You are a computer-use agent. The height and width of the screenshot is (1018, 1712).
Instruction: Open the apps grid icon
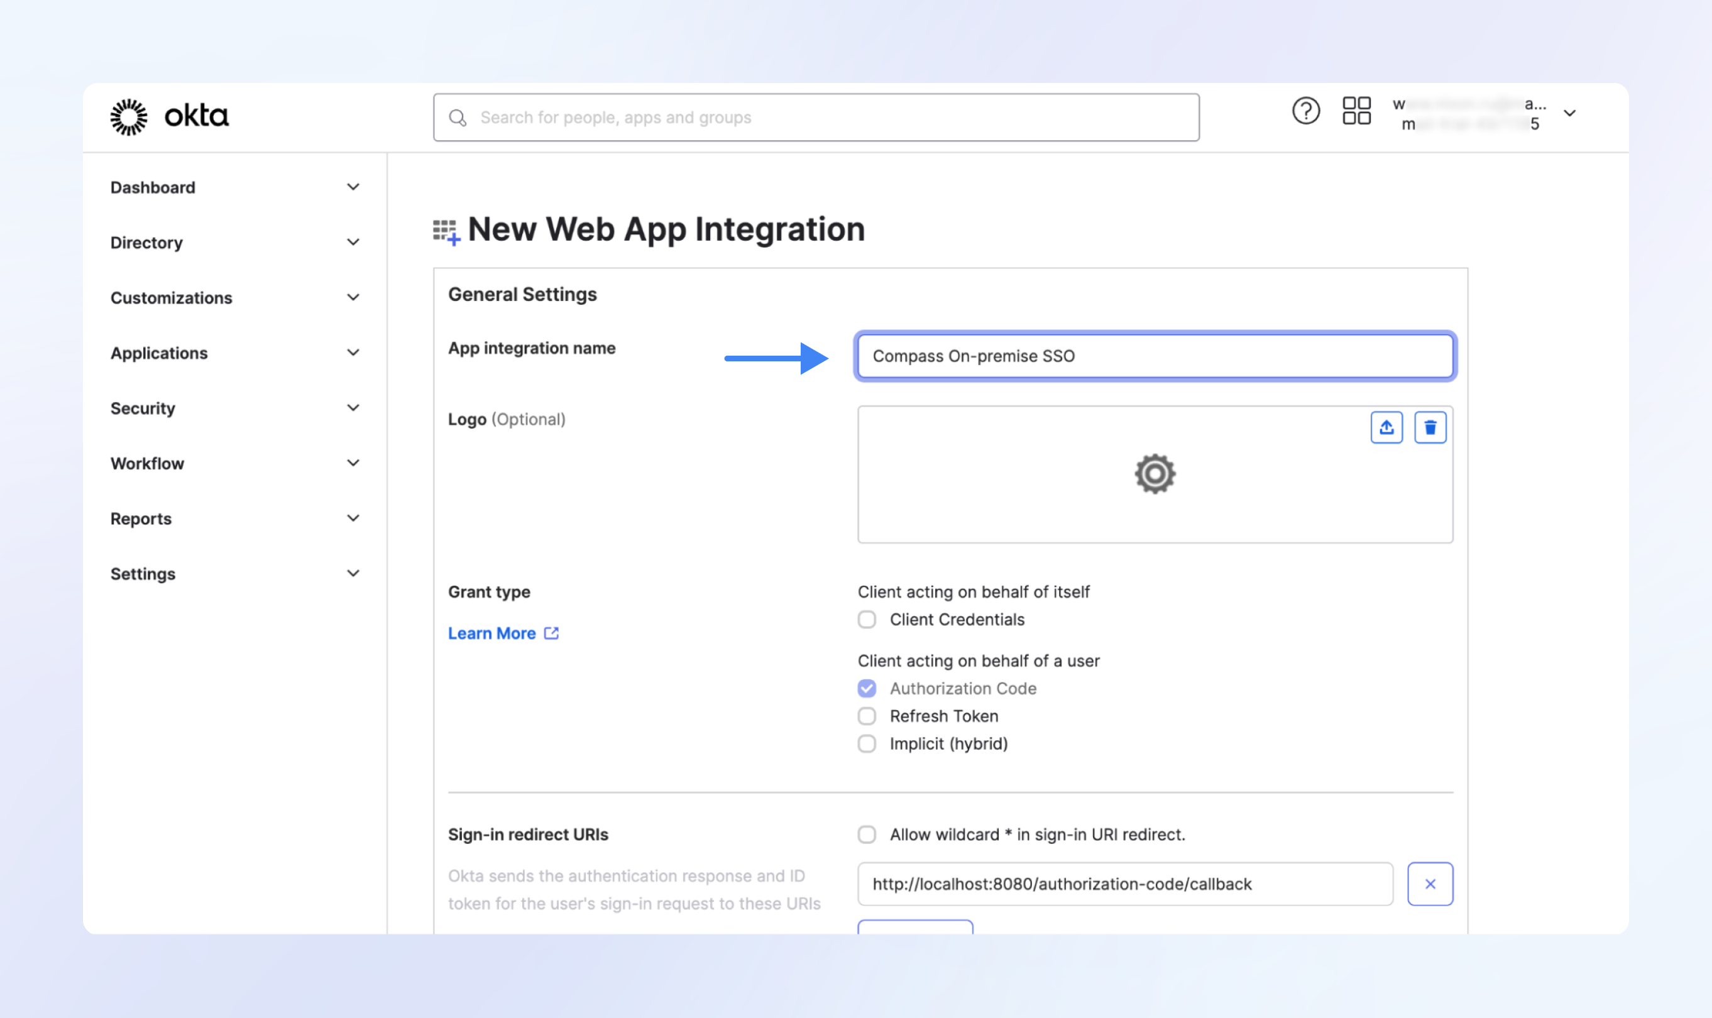1356,111
